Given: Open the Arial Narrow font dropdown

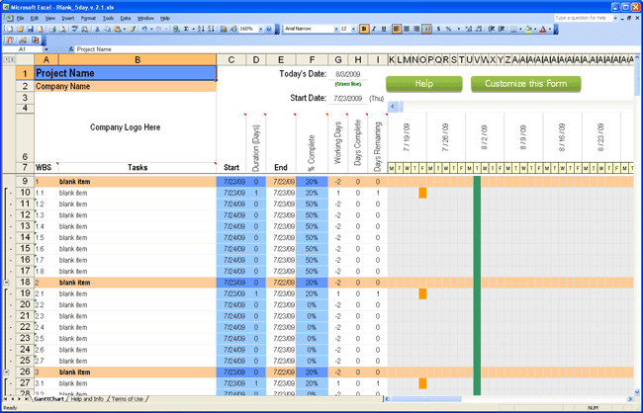Looking at the screenshot, I should point(336,29).
